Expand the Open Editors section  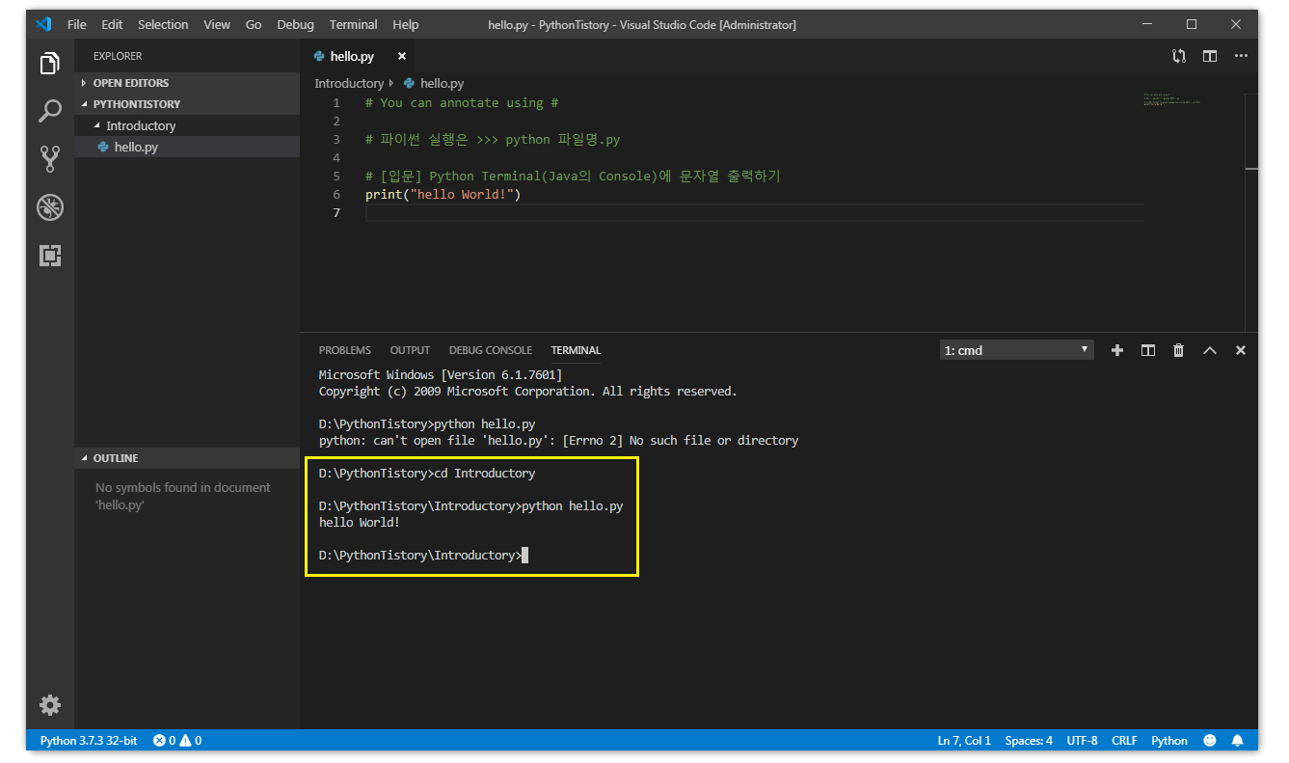click(x=187, y=83)
